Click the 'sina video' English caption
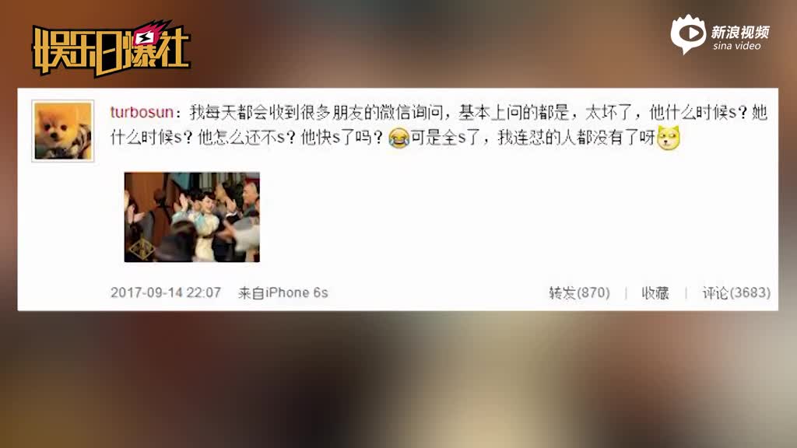The height and width of the screenshot is (448, 797). 736,46
